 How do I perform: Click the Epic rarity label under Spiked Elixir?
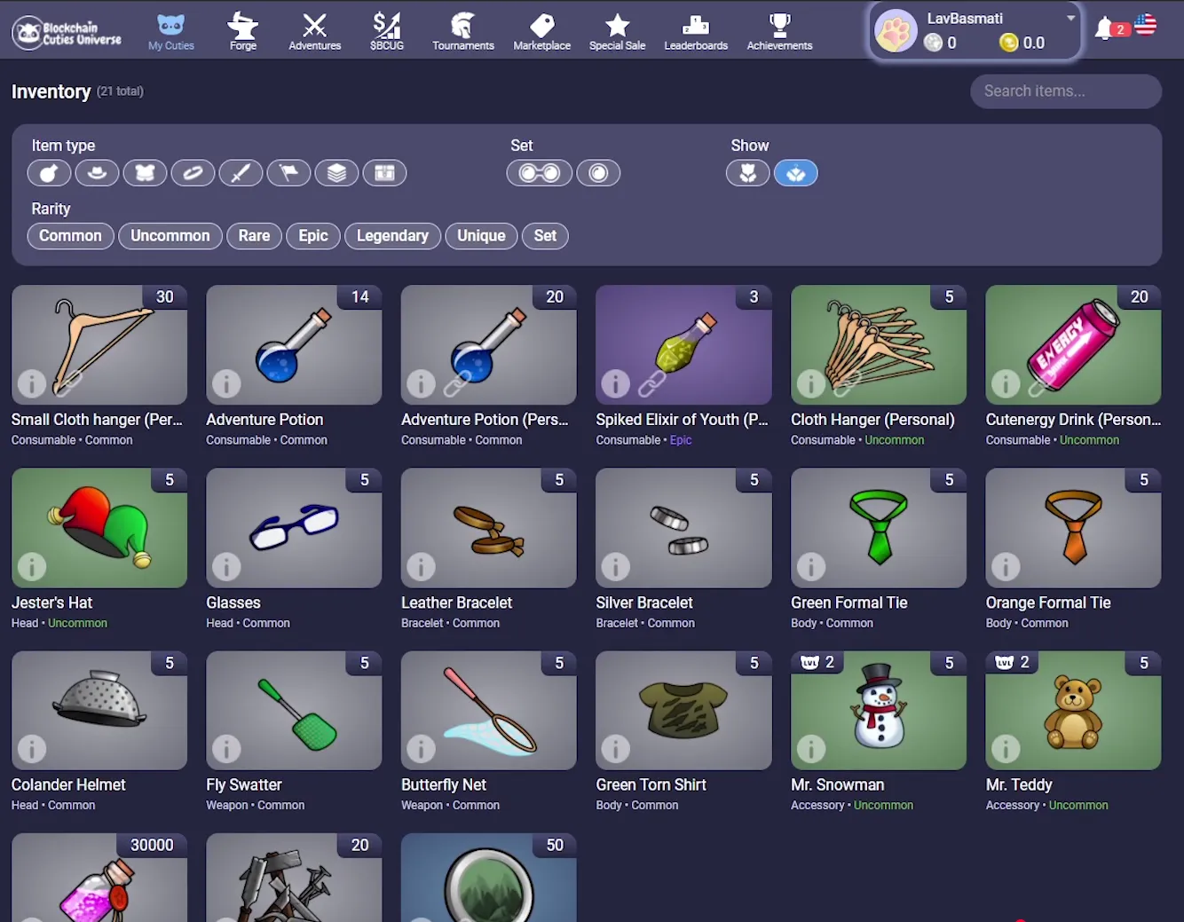tap(681, 440)
